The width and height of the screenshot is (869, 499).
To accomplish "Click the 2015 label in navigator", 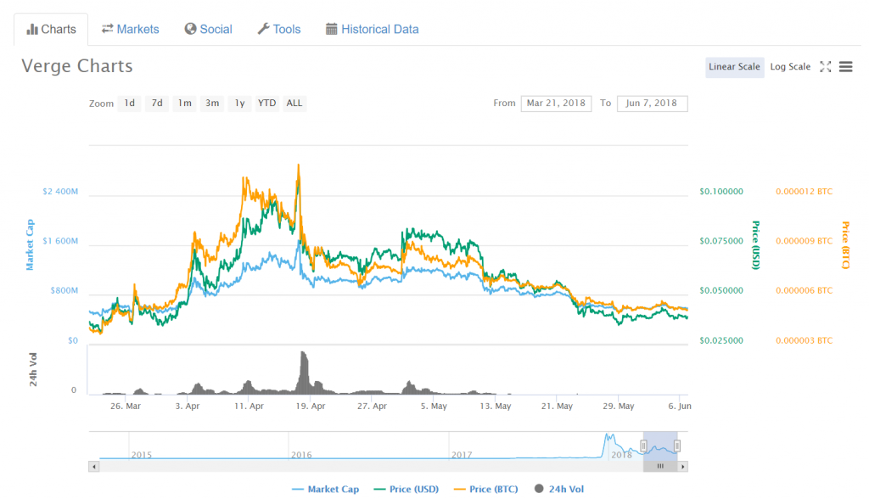I will point(142,455).
